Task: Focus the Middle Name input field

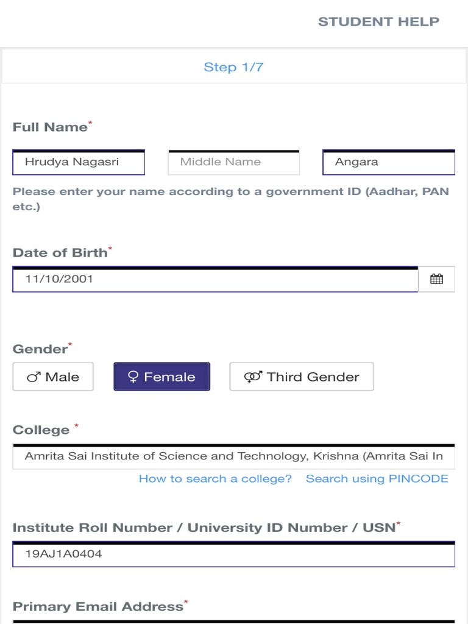Action: pos(233,162)
